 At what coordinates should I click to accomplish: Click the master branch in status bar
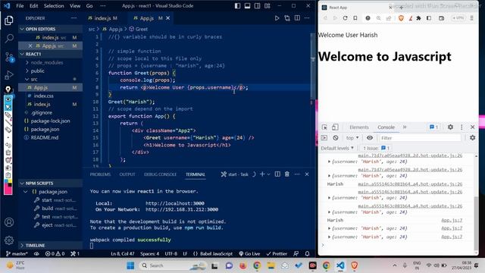click(17, 254)
